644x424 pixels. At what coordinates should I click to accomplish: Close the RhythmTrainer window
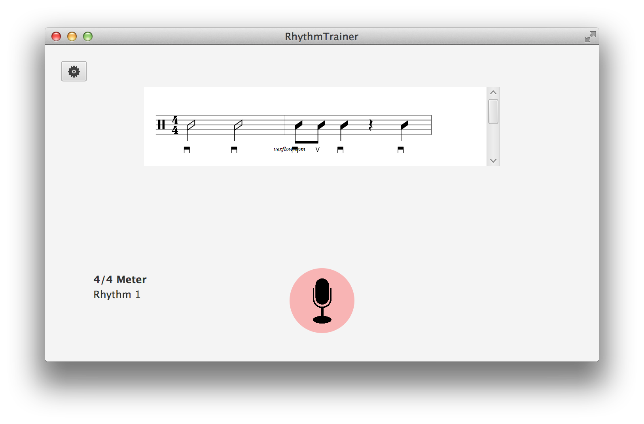coord(56,36)
